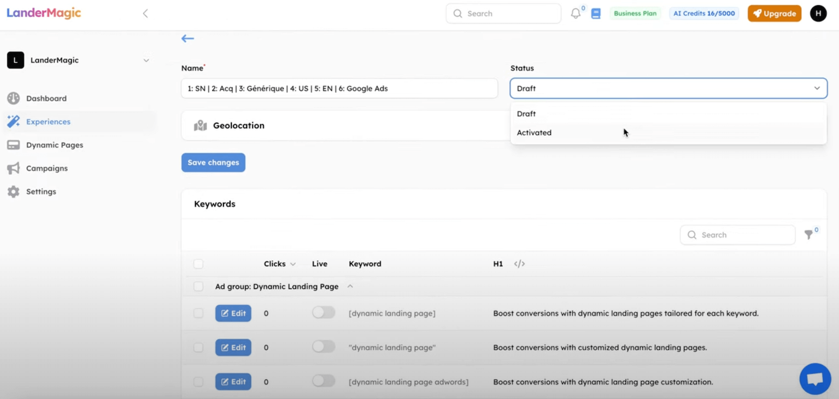839x399 pixels.
Task: Click the experience Name input field
Action: (x=339, y=89)
